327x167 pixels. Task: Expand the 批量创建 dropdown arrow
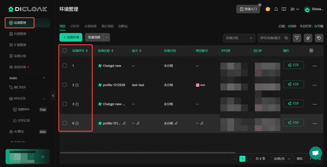tap(107, 37)
